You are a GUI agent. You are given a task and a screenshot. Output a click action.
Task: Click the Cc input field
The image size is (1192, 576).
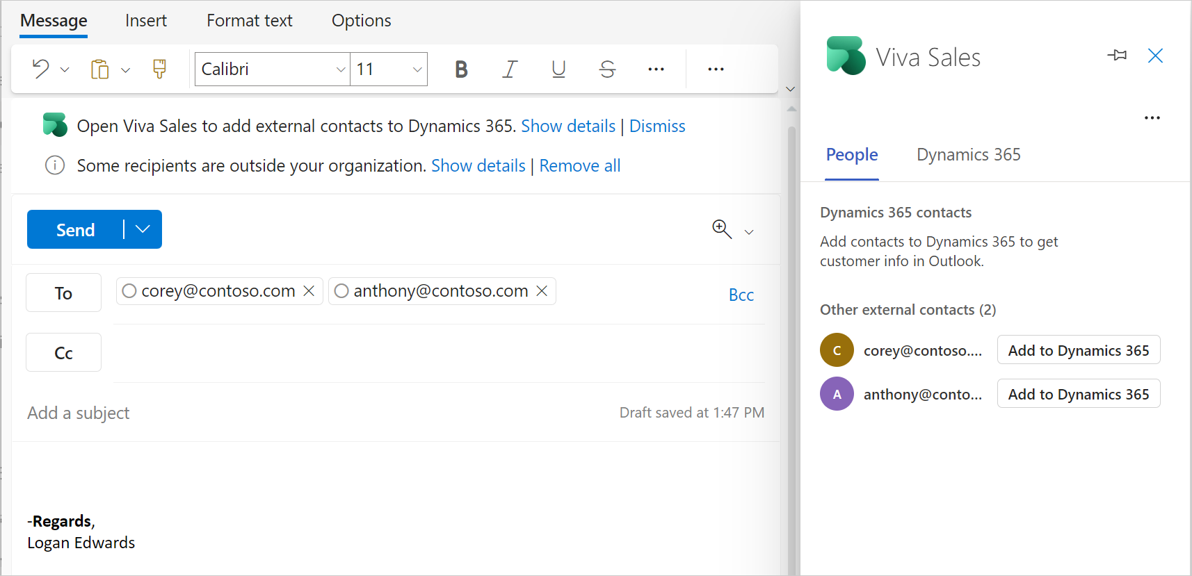(x=439, y=353)
